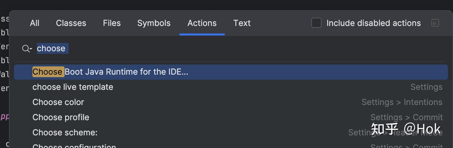Open the "choose live template" result
The image size is (453, 148).
click(73, 87)
